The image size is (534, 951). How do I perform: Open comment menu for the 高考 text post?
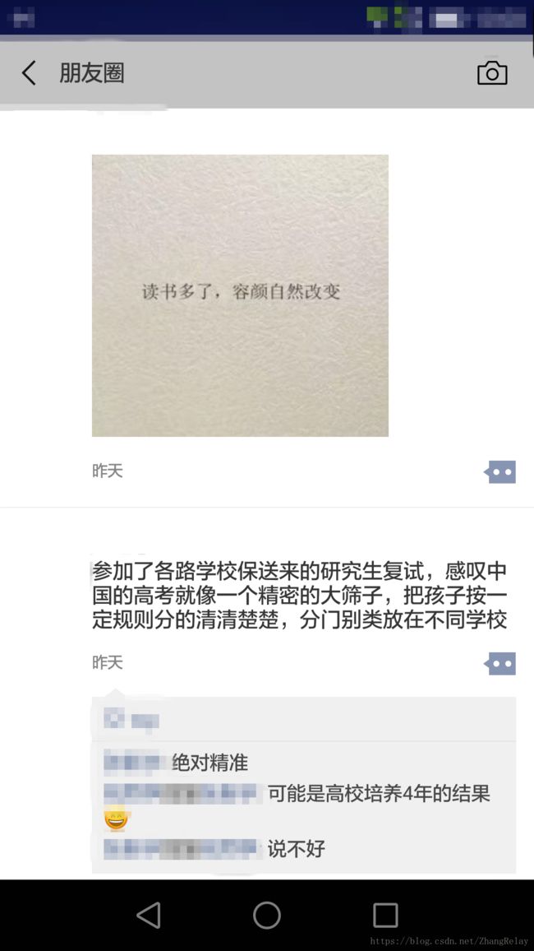500,664
